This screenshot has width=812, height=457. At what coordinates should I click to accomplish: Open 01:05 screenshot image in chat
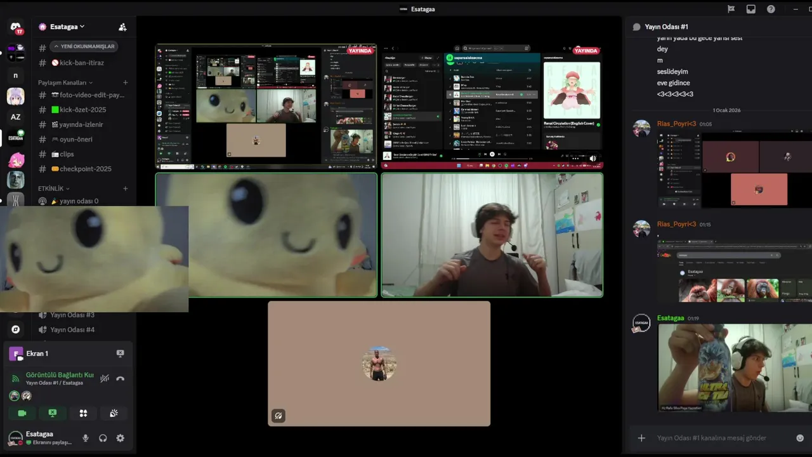(x=735, y=170)
